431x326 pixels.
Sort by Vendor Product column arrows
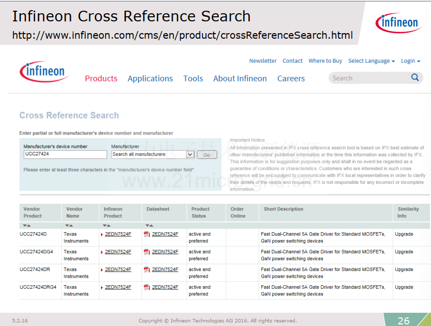tap(27, 226)
